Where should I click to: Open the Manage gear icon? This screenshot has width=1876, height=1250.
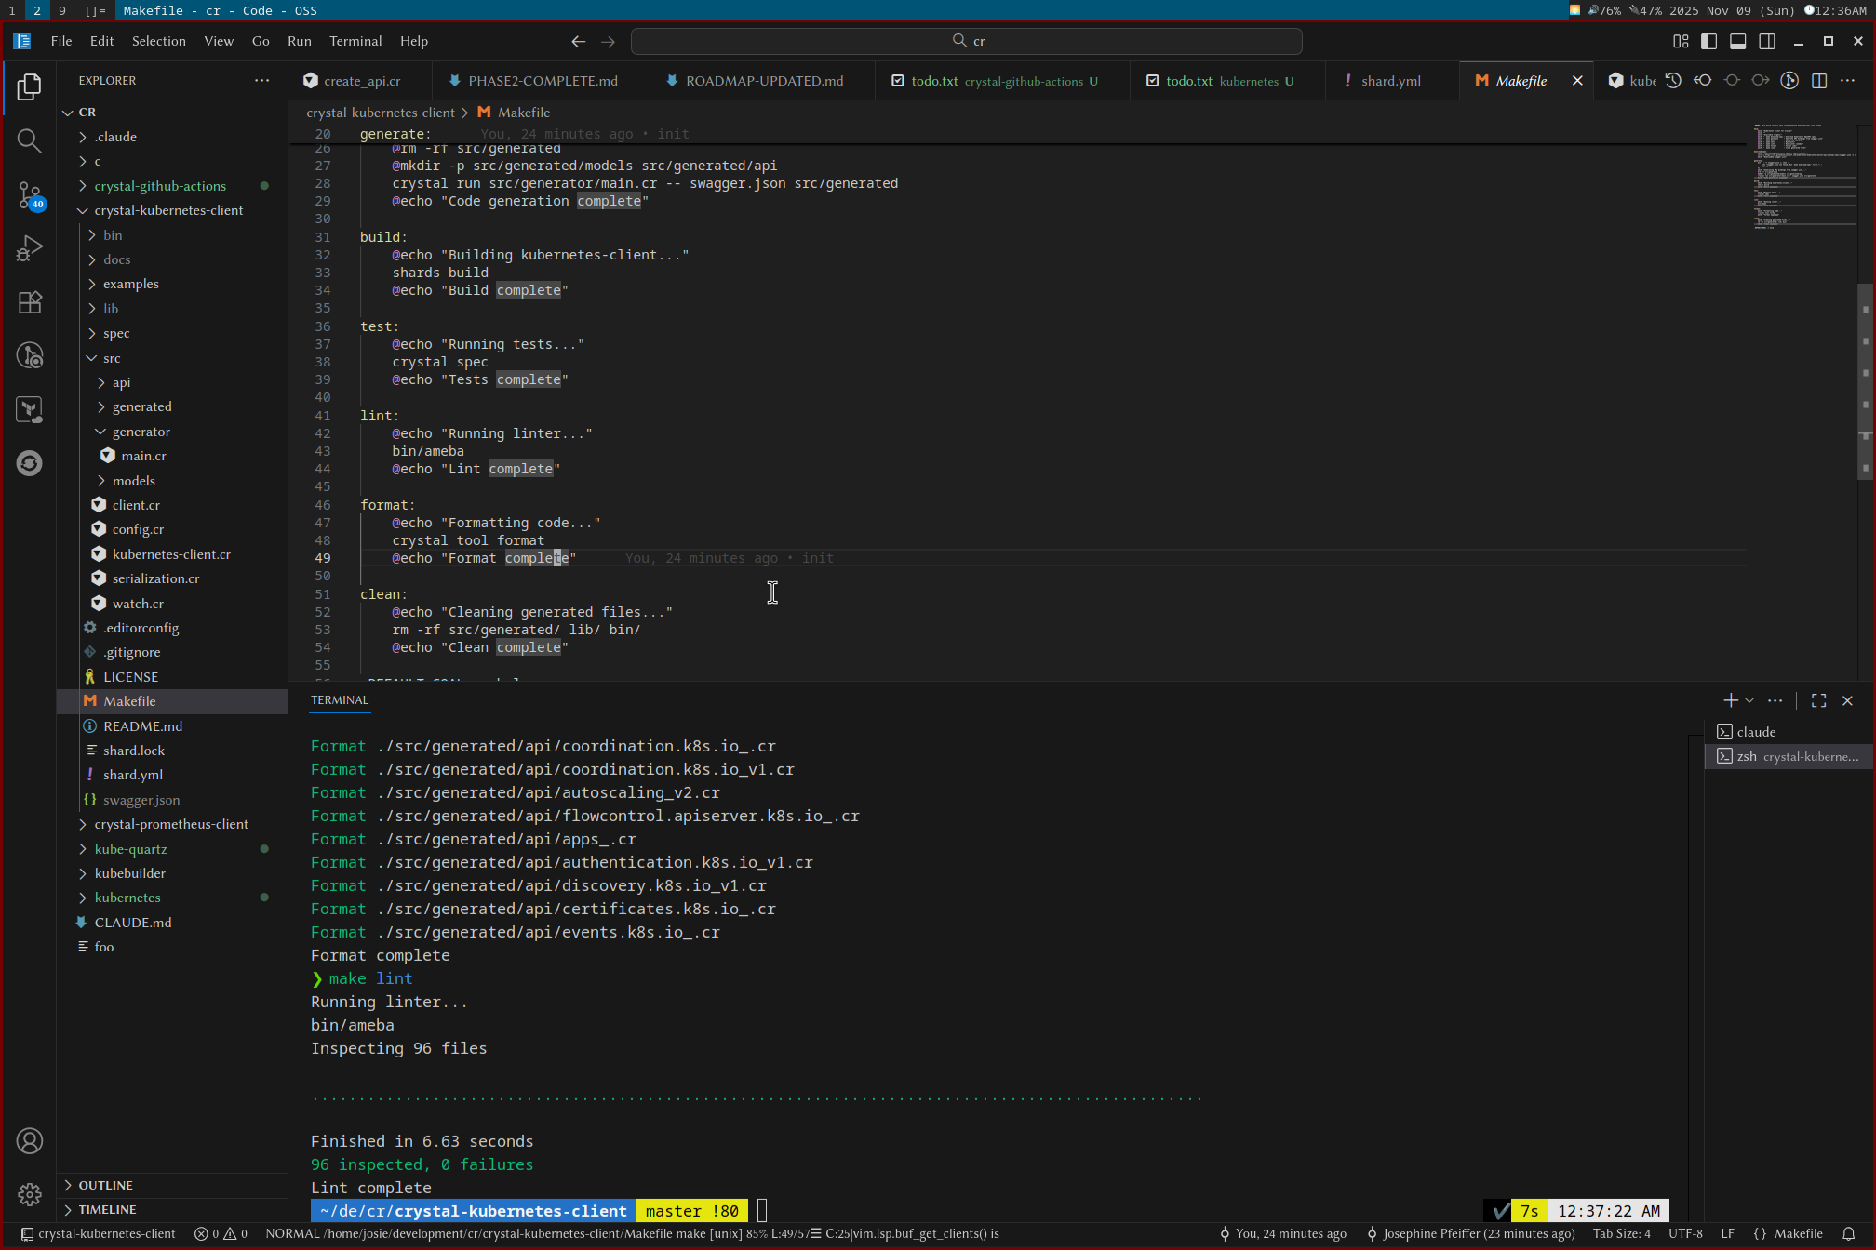point(29,1194)
